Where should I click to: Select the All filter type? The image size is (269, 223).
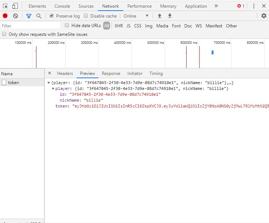(106, 26)
